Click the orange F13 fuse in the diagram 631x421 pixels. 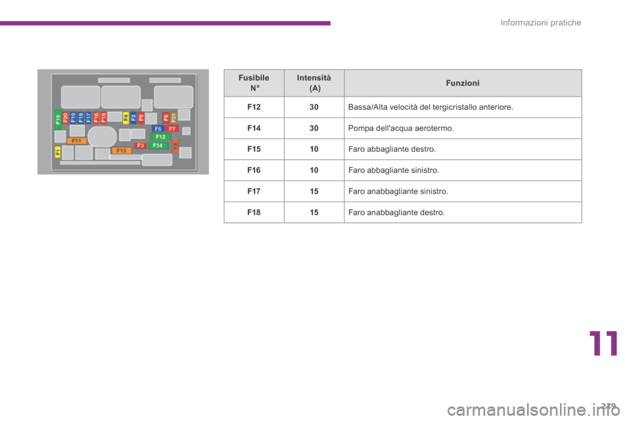tap(122, 151)
